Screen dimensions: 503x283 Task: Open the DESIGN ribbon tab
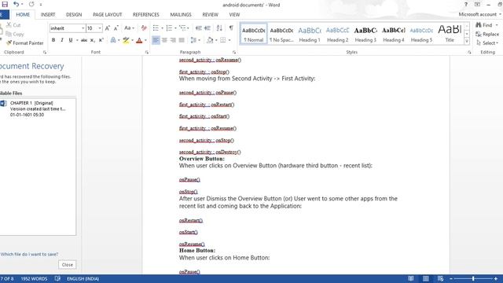point(74,15)
